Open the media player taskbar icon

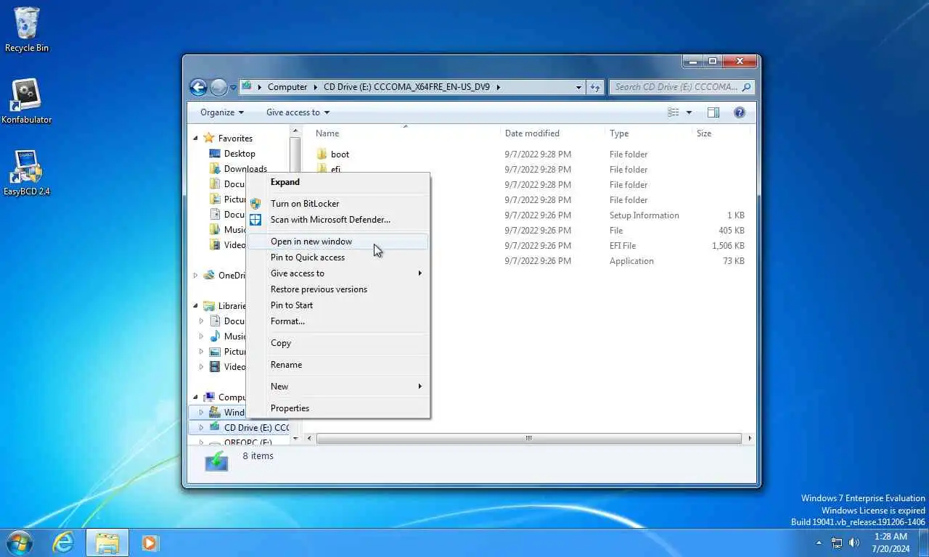(150, 542)
